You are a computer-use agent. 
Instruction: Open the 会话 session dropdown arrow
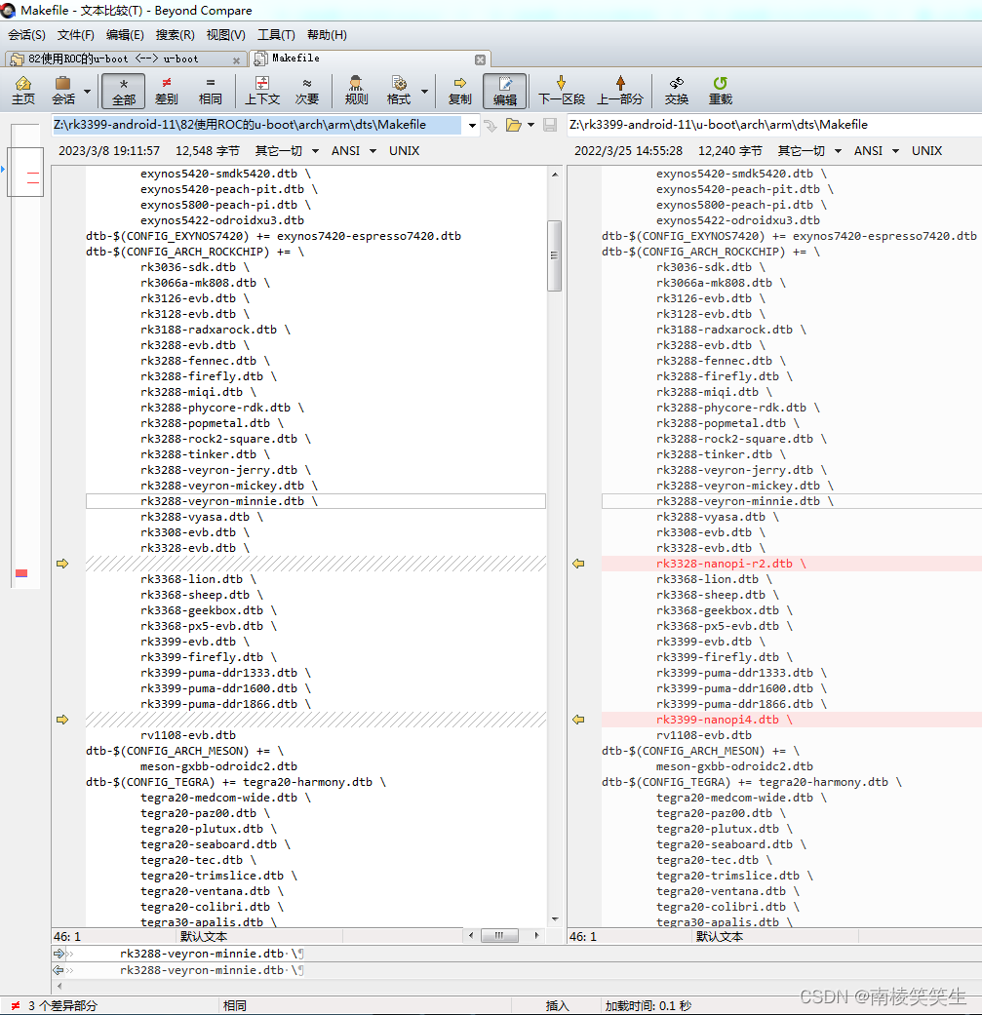pyautogui.click(x=85, y=90)
